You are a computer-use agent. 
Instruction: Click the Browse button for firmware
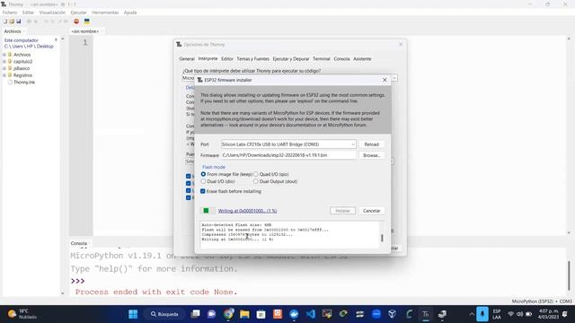[371, 155]
